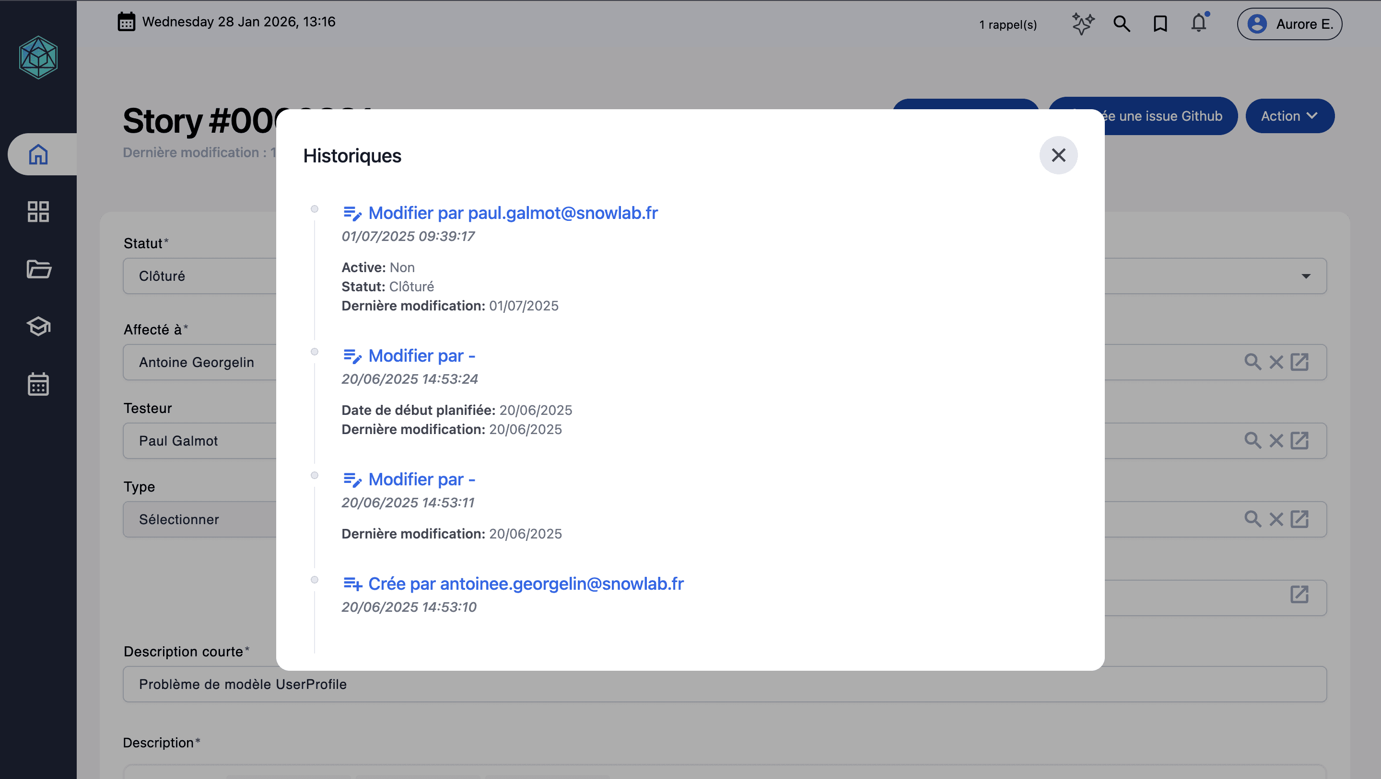
Task: Open the notifications bell
Action: 1199,23
